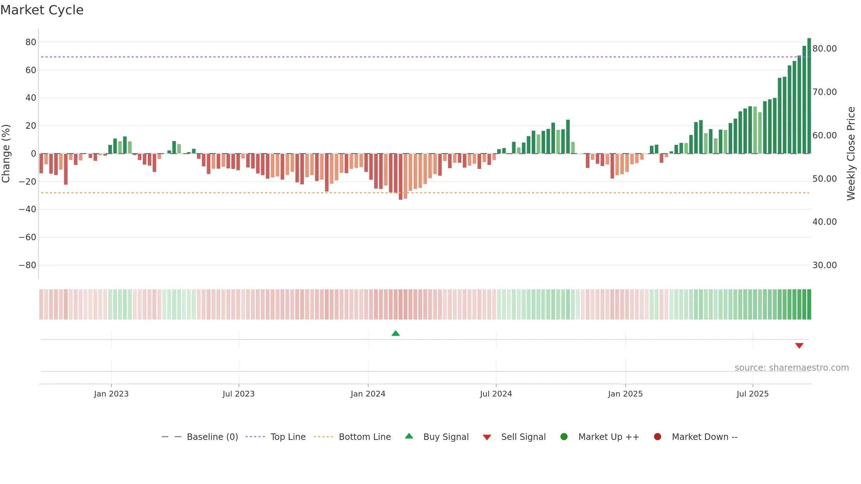Toggle the Baseline (0) legend entry
861x484 pixels.
click(x=200, y=437)
